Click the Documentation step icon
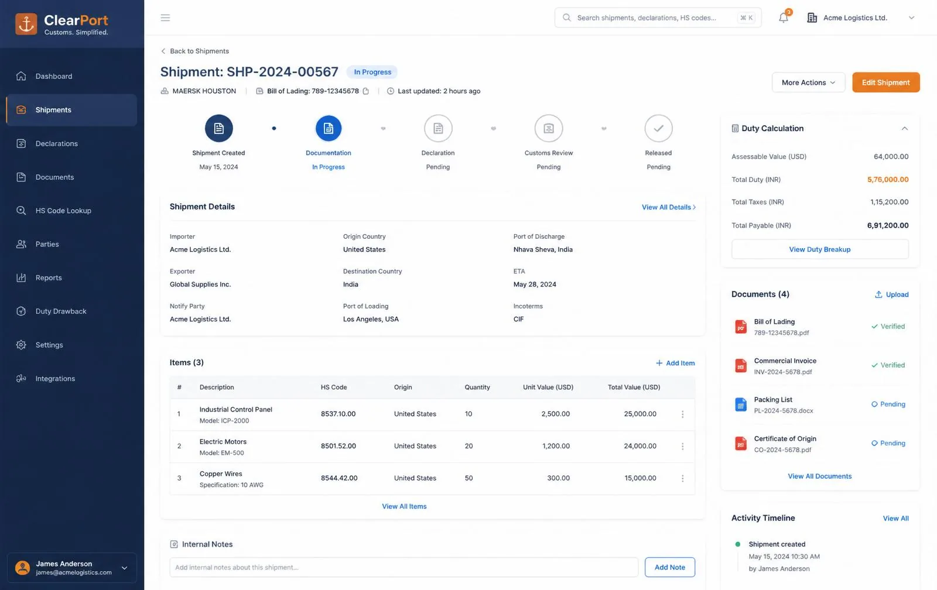This screenshot has height=590, width=937. tap(329, 128)
